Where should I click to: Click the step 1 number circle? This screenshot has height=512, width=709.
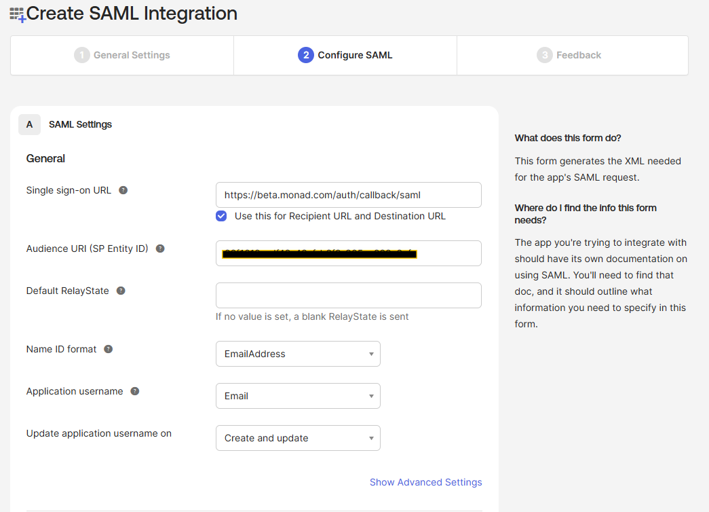click(82, 55)
